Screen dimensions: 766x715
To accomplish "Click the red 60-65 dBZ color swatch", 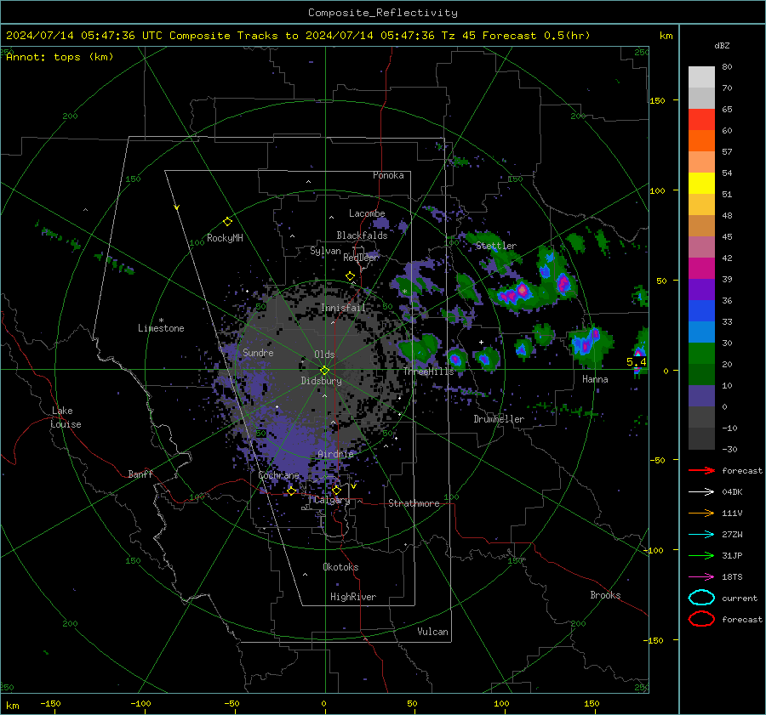I will (701, 120).
